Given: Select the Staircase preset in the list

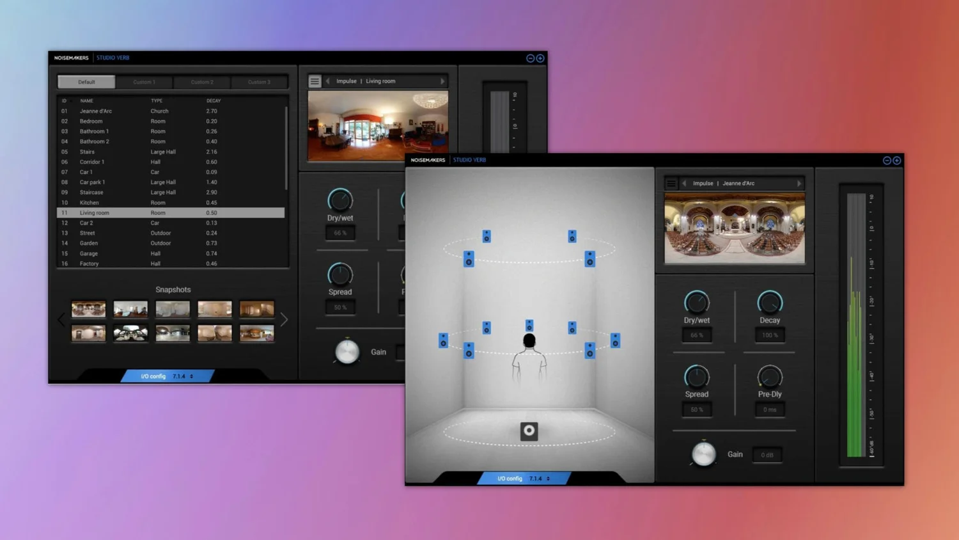Looking at the screenshot, I should click(128, 192).
